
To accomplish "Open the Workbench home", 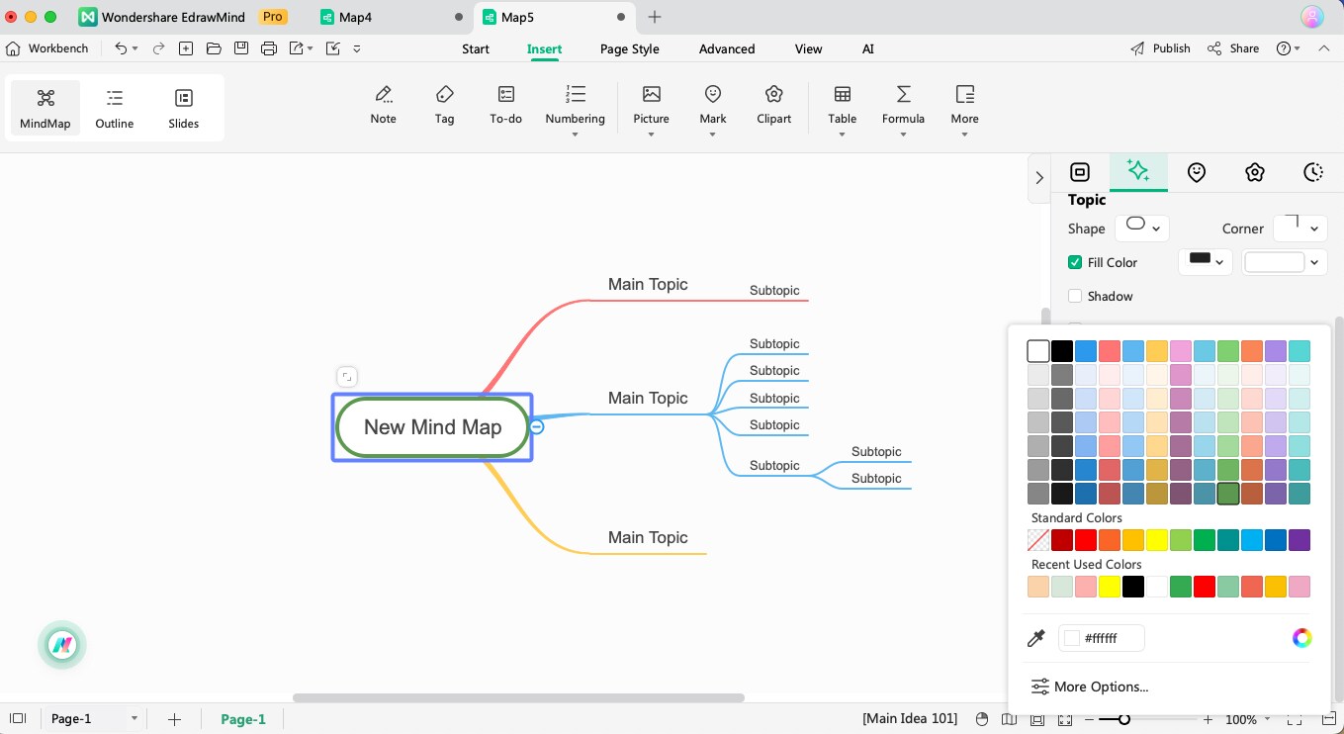I will coord(47,47).
